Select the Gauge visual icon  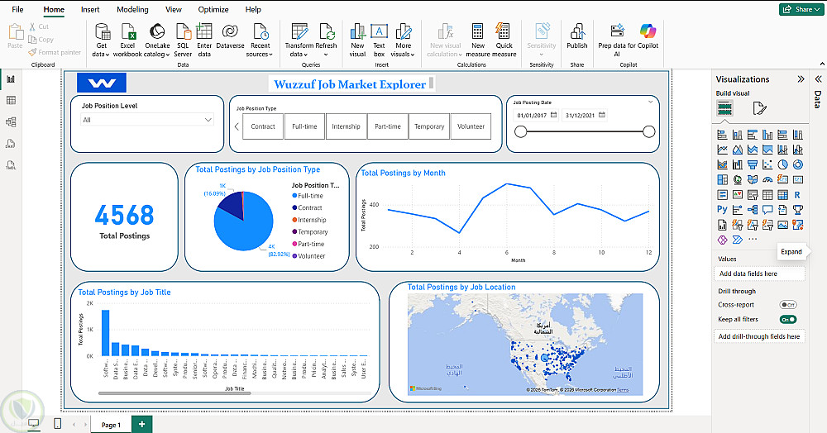click(x=767, y=179)
